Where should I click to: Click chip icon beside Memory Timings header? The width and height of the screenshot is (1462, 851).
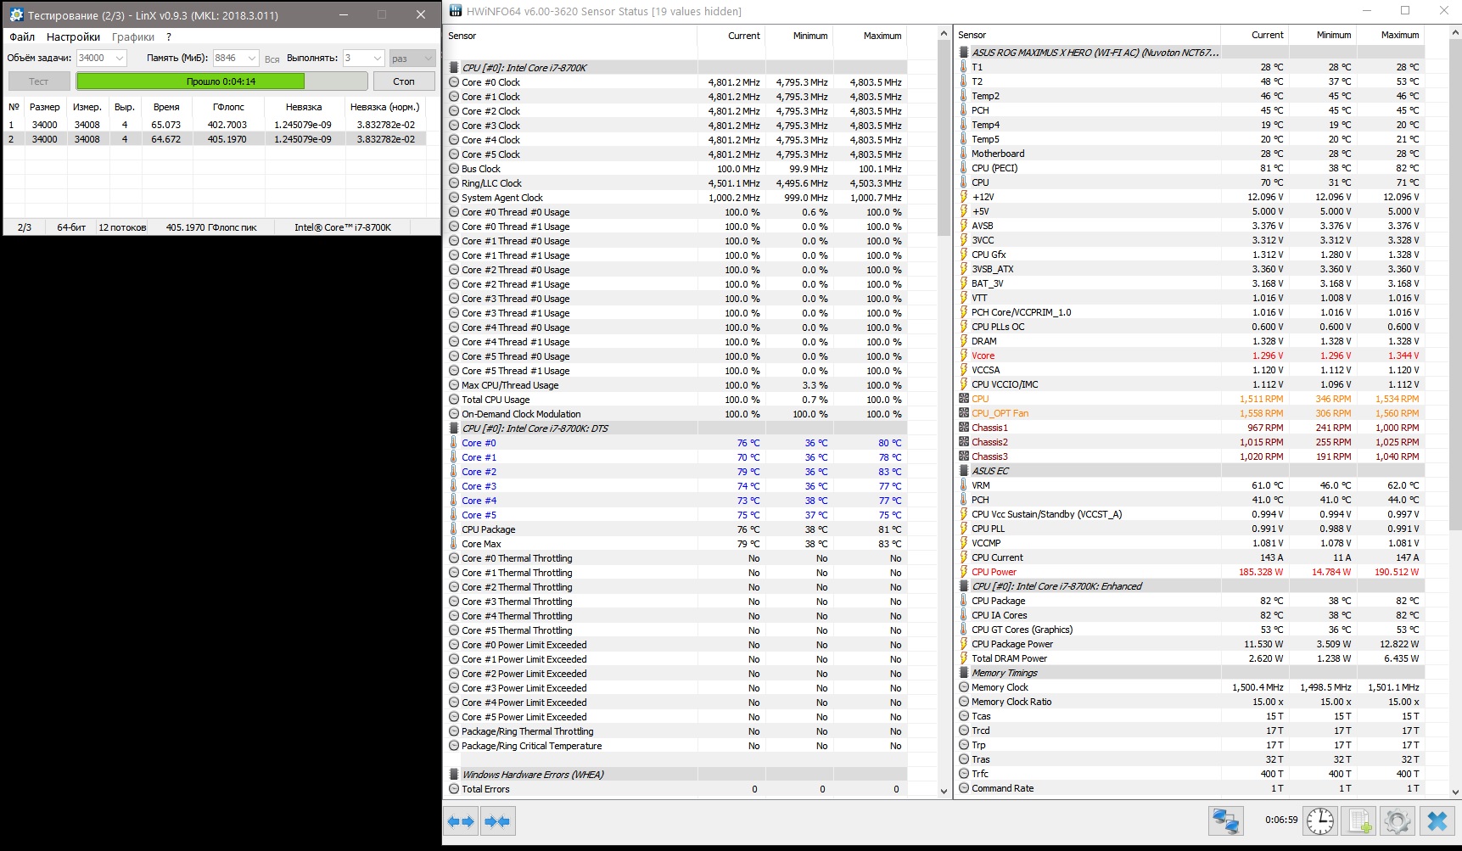[x=964, y=673]
